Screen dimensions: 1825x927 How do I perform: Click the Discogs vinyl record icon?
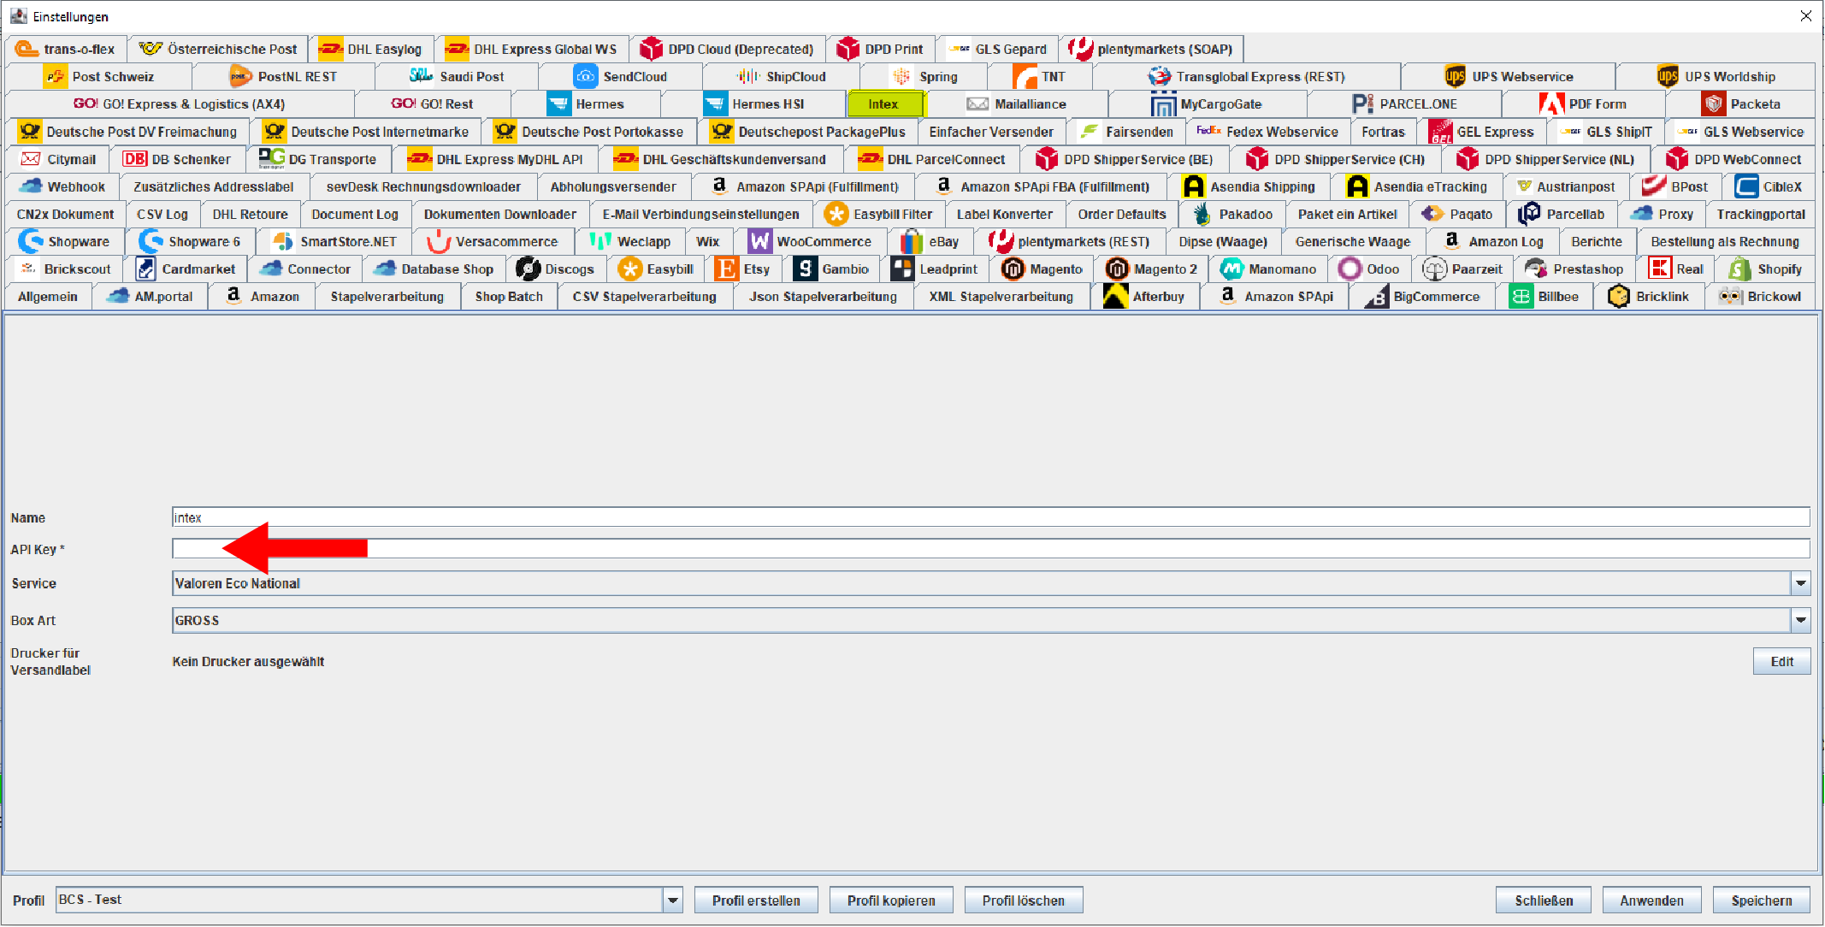528,269
